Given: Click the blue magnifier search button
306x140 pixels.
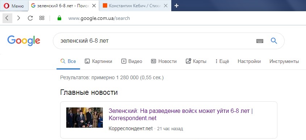Looking at the screenshot, I should [274, 41].
